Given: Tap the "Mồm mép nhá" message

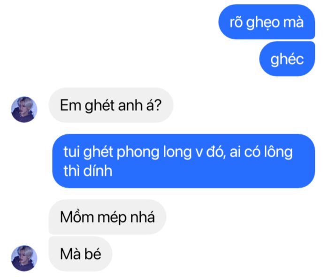Looking at the screenshot, I should pos(107,217).
